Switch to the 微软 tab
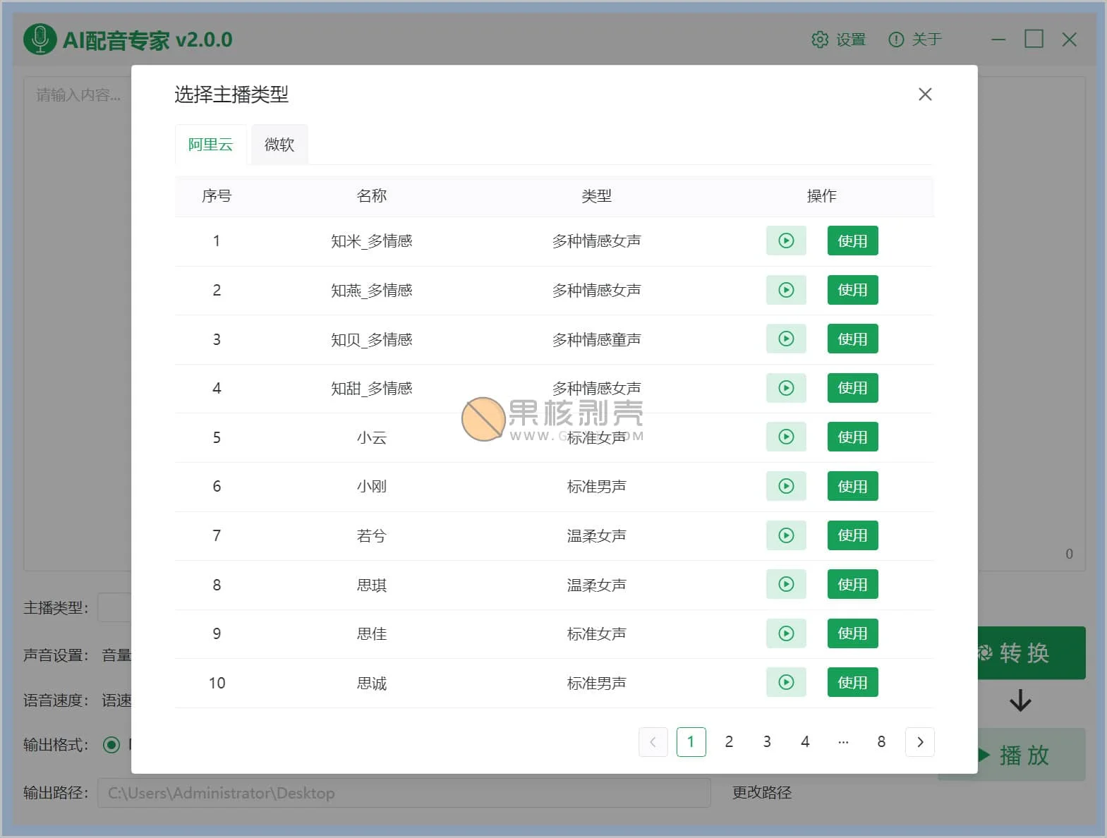Image resolution: width=1107 pixels, height=838 pixels. (x=279, y=145)
